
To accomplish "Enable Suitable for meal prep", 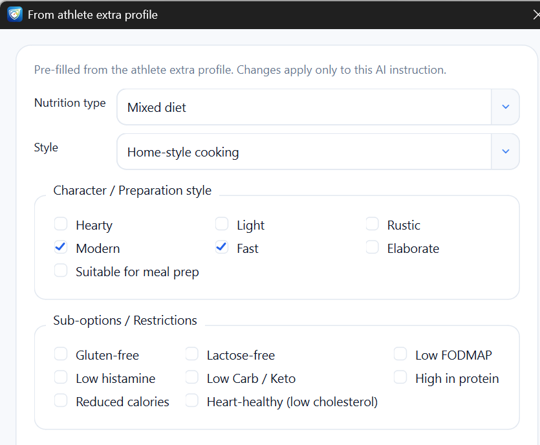I will click(x=61, y=271).
